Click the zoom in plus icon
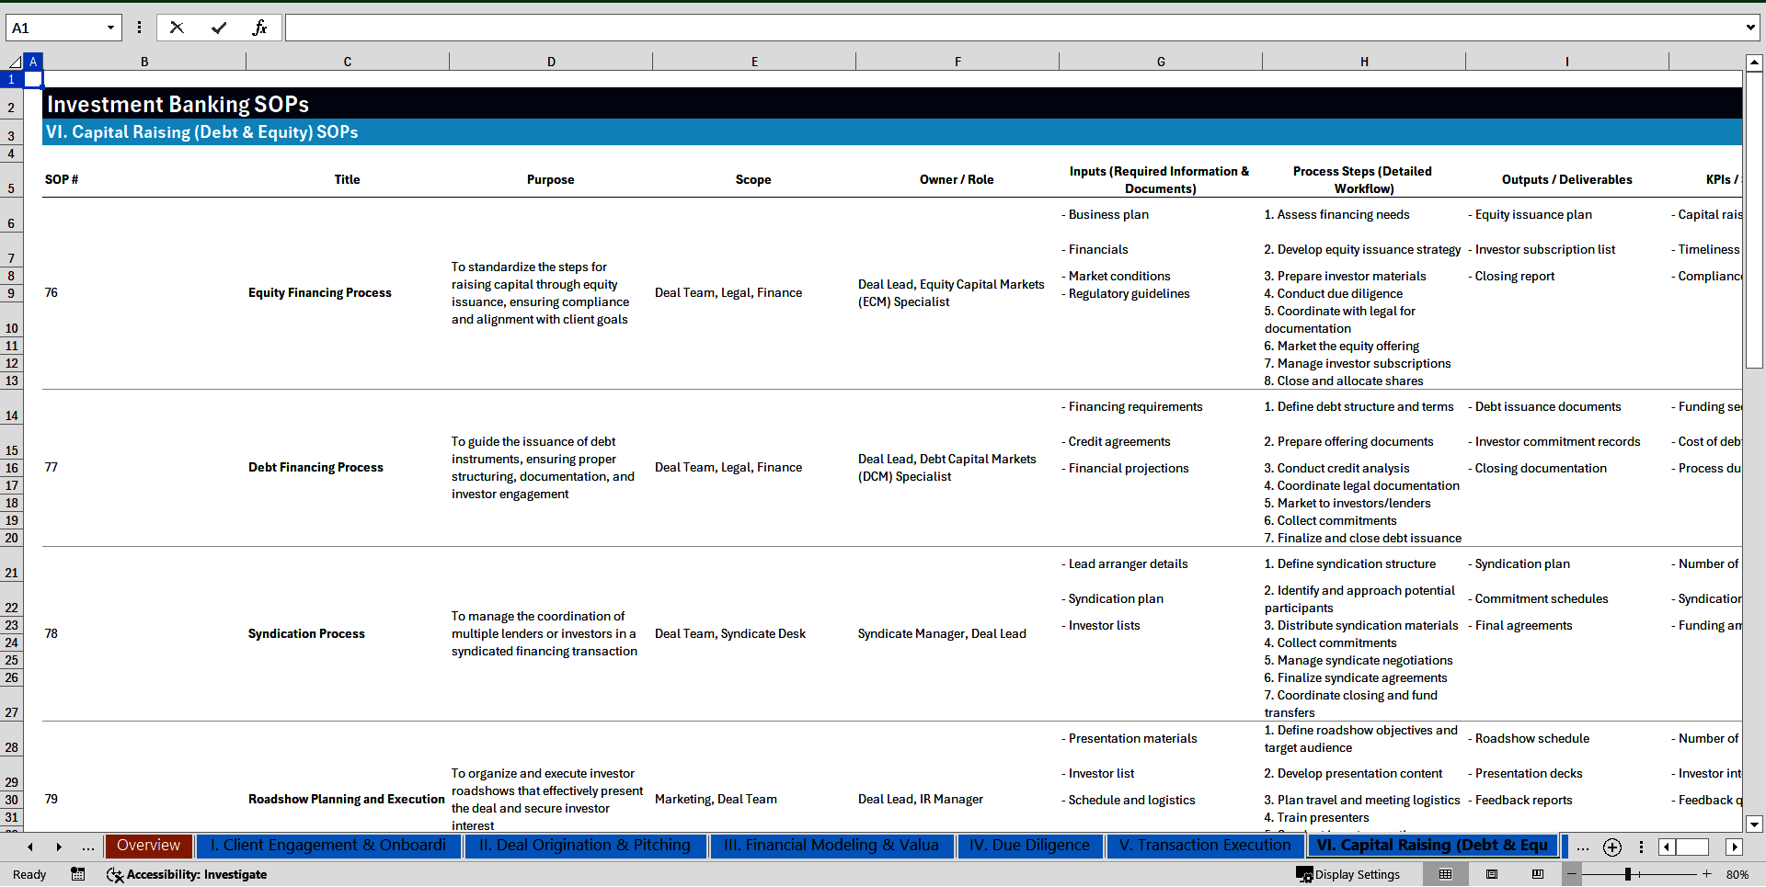 tap(1707, 874)
